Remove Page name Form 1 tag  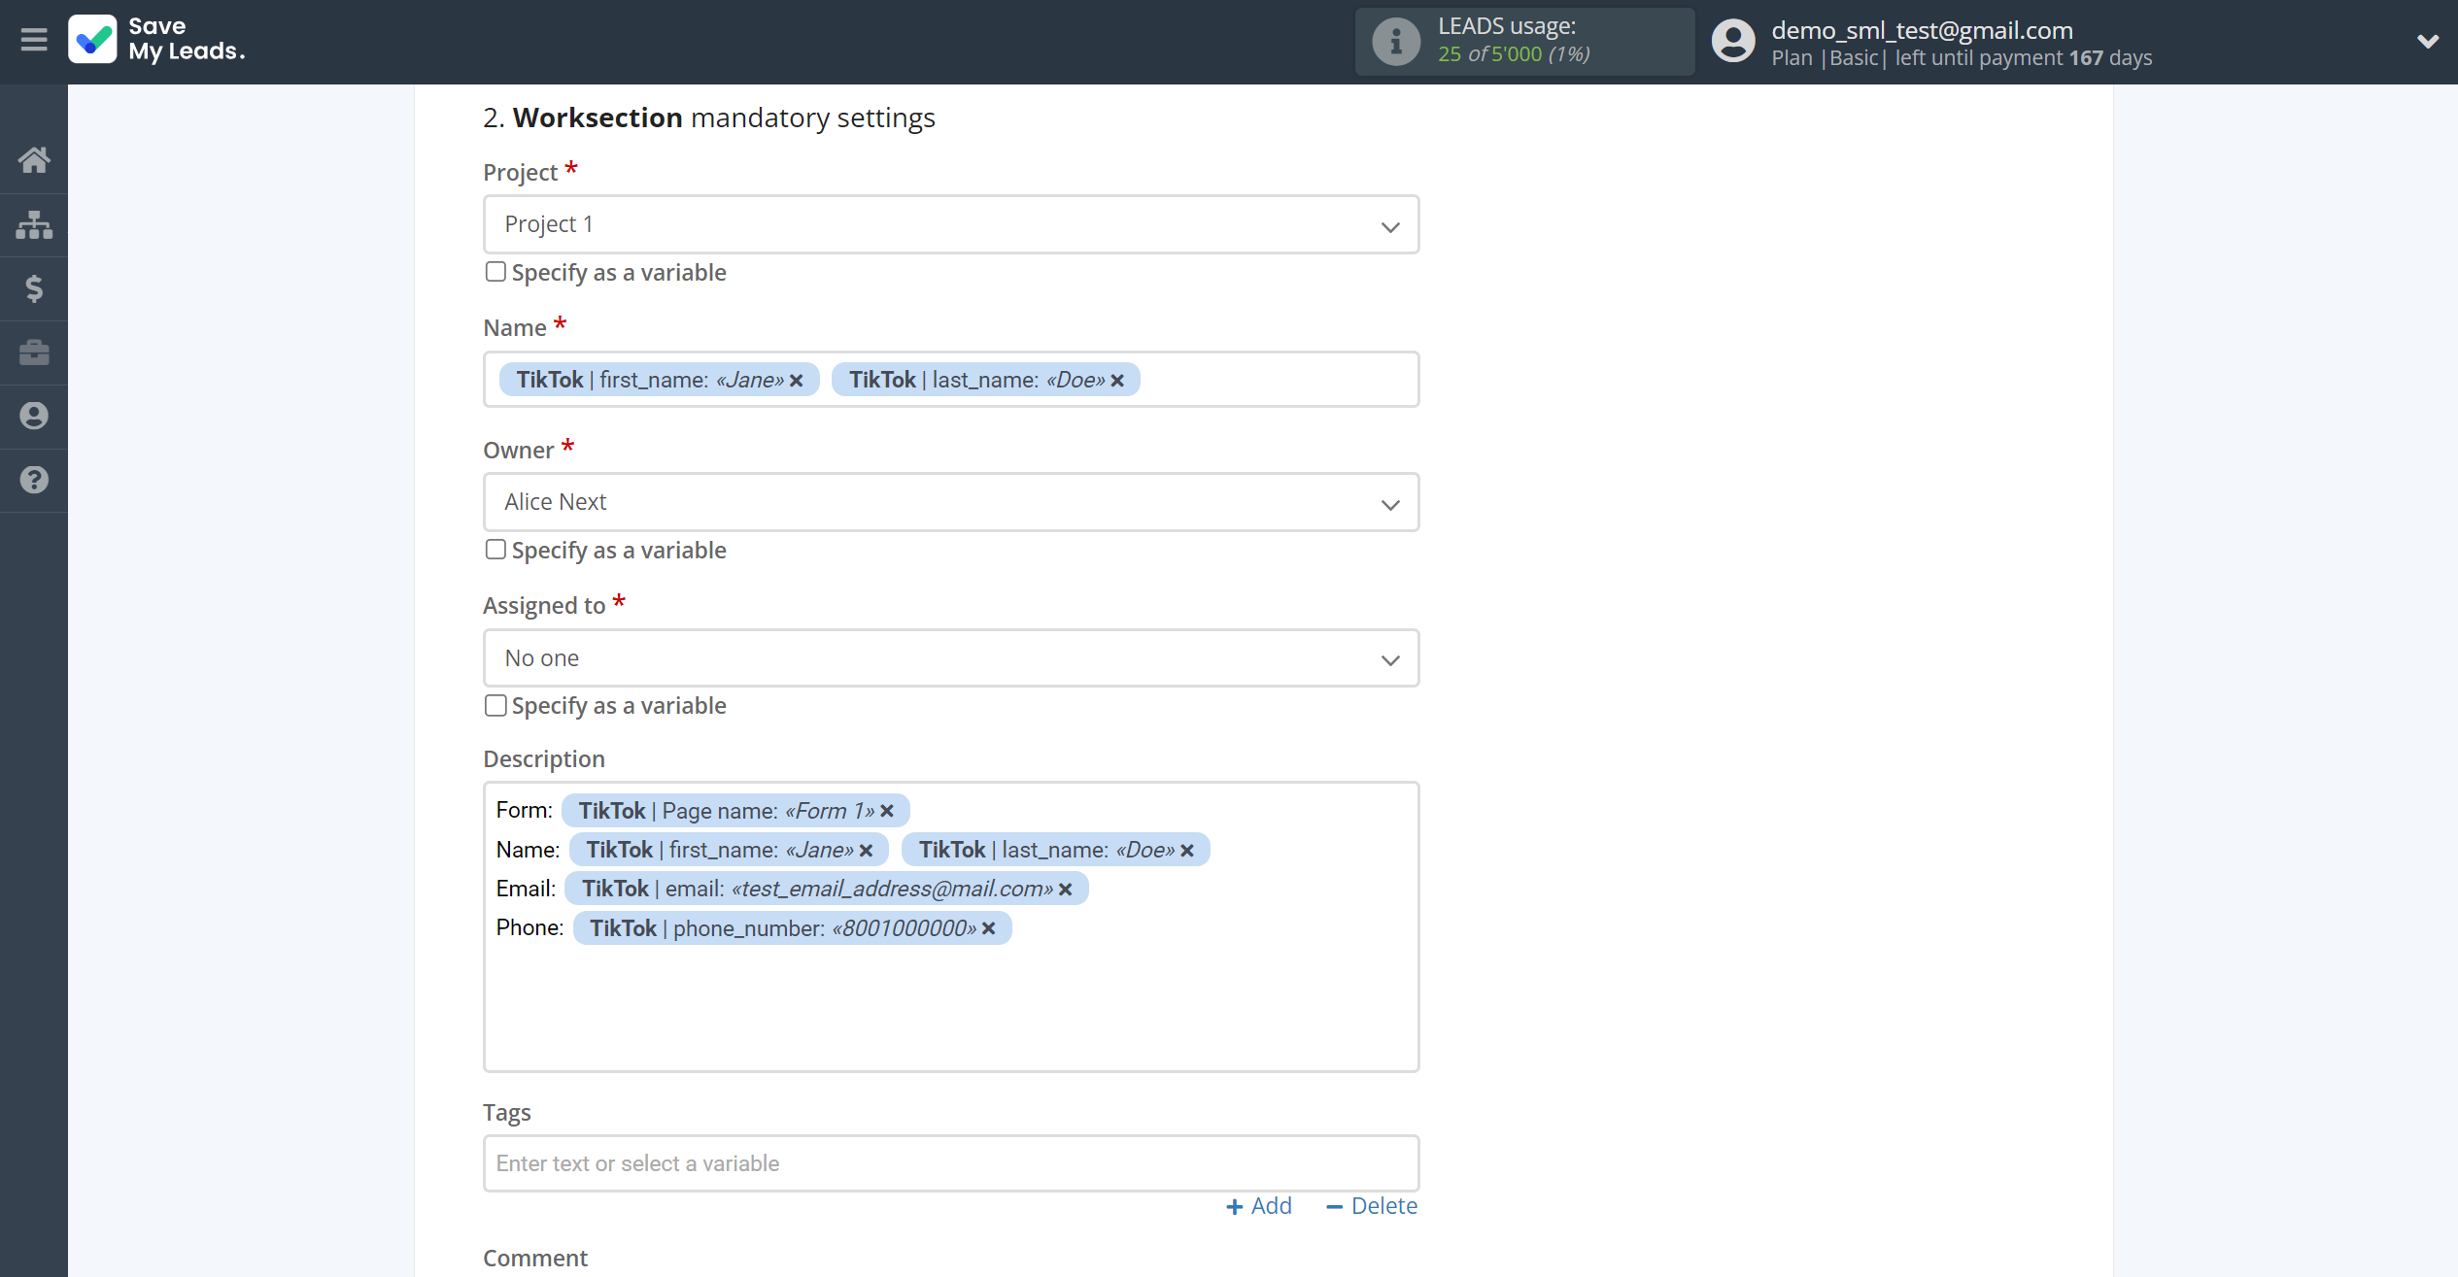pos(887,811)
